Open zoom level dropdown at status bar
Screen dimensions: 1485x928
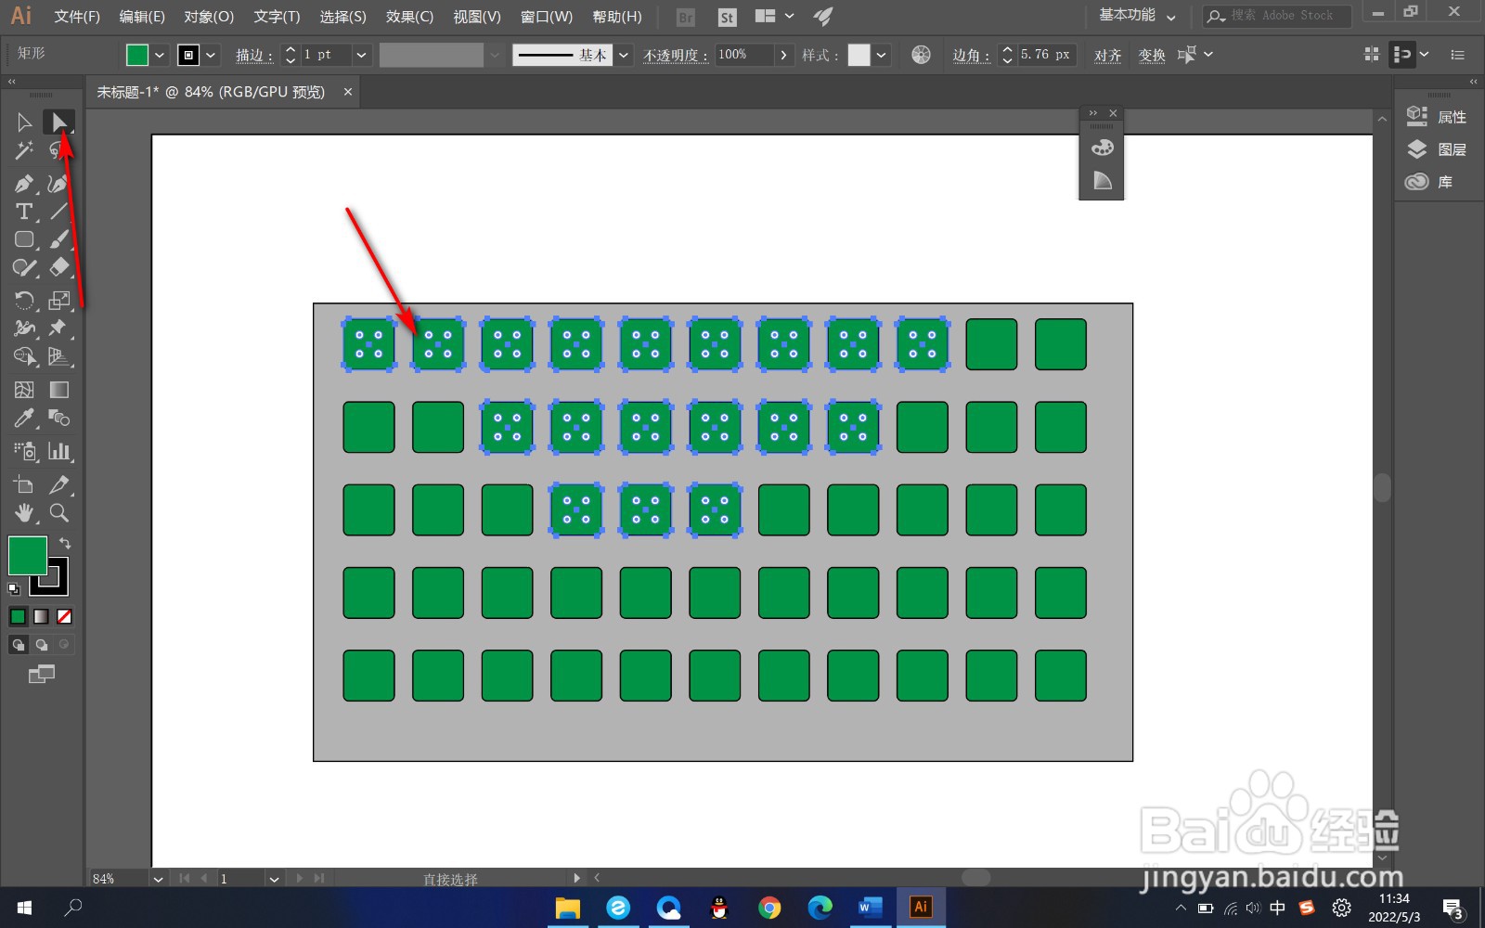(159, 878)
